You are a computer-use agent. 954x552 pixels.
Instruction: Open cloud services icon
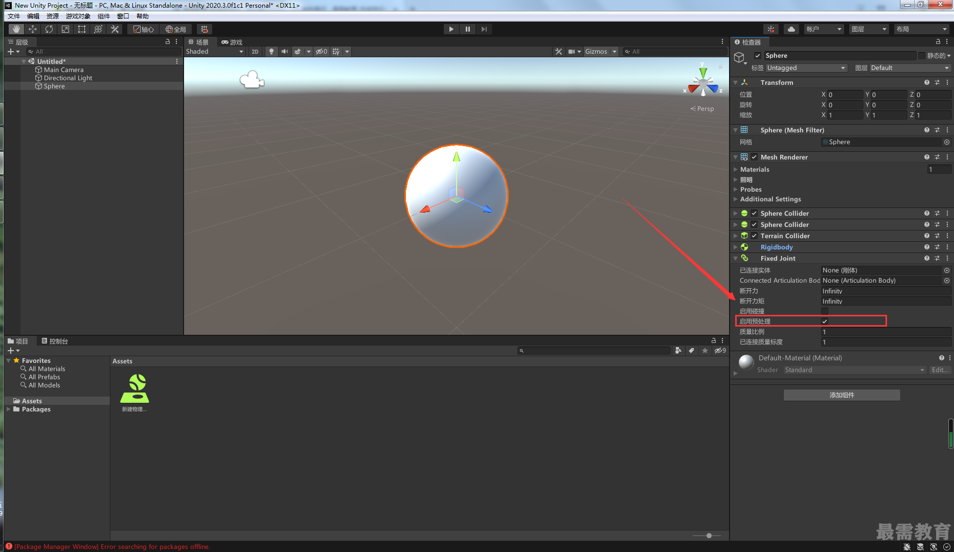click(x=791, y=29)
